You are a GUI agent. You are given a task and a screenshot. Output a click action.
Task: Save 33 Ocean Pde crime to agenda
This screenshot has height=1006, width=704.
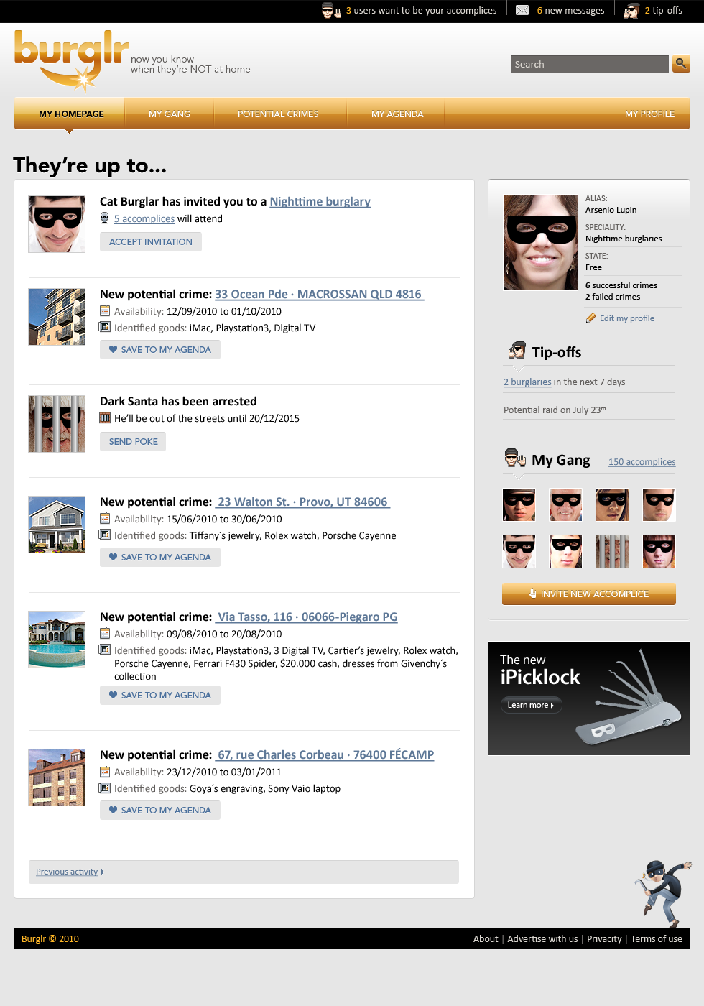coord(160,350)
